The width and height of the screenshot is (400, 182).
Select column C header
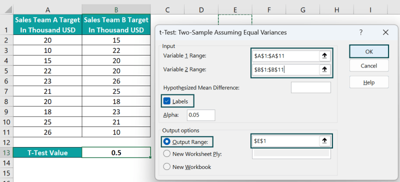point(167,10)
